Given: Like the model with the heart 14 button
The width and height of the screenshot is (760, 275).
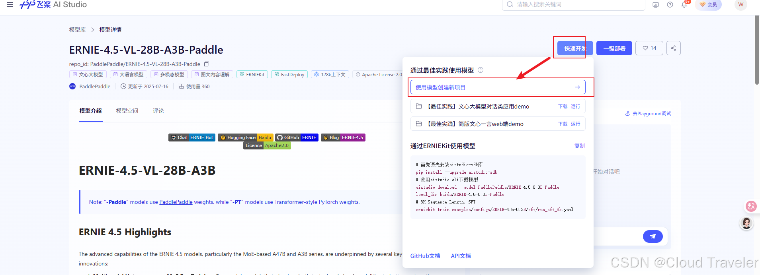Looking at the screenshot, I should tap(649, 48).
